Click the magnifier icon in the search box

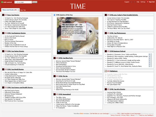tap(16, 2)
